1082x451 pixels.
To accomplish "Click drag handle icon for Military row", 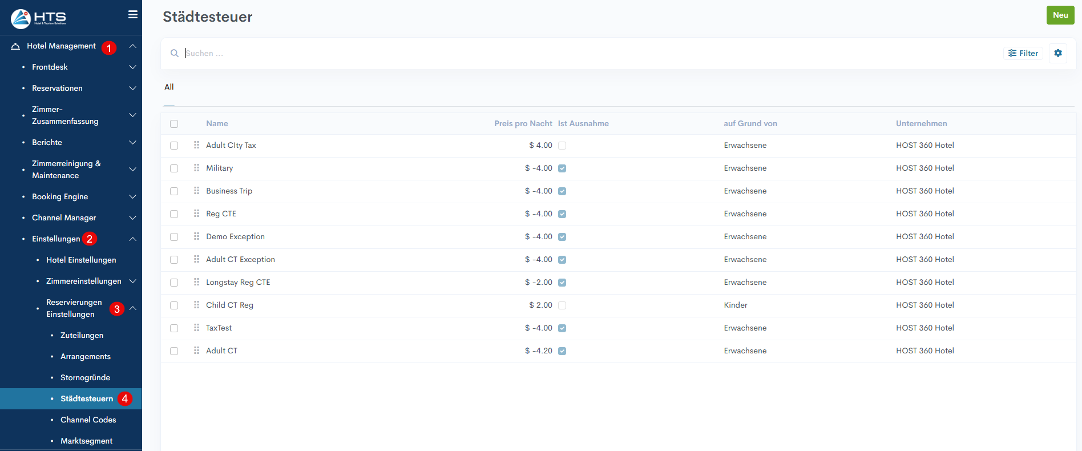I will pos(196,168).
